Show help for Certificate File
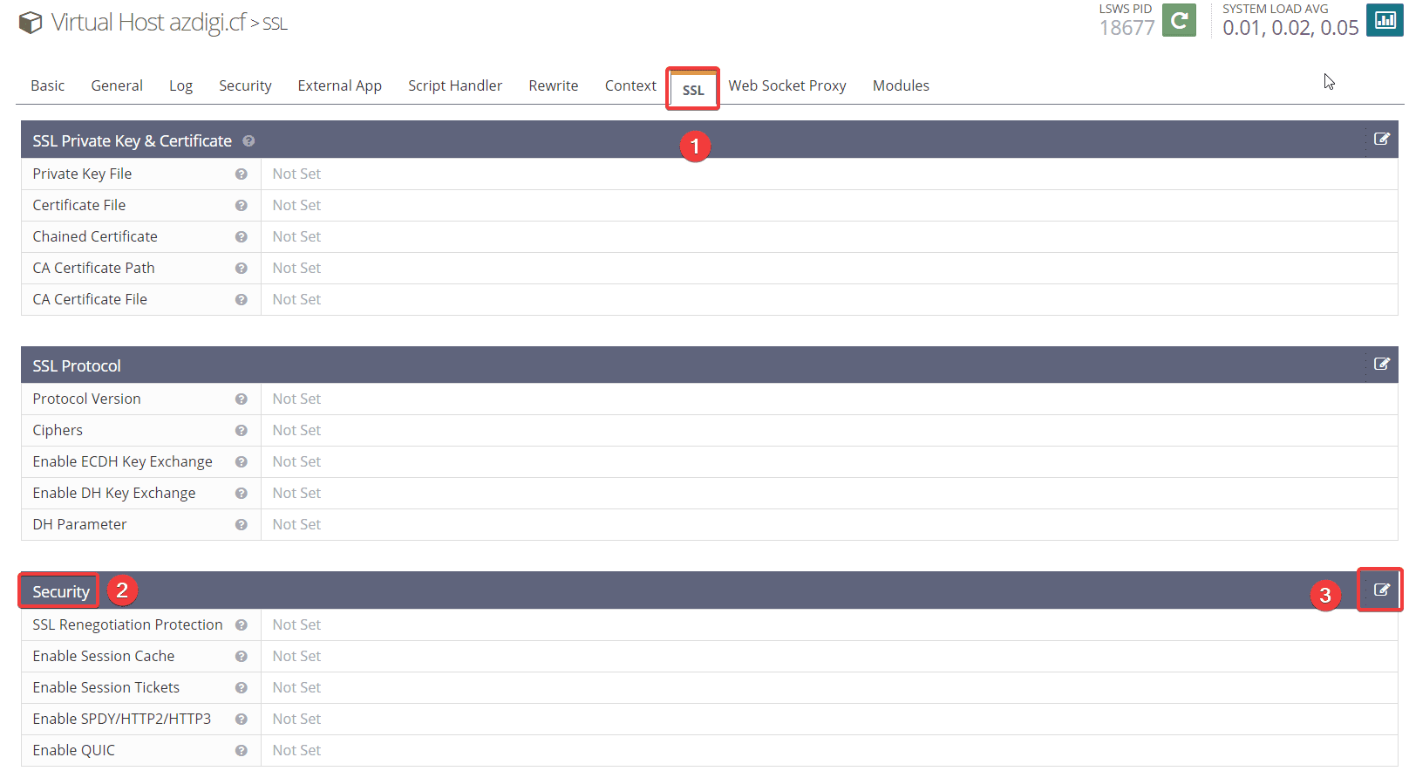 tap(242, 206)
